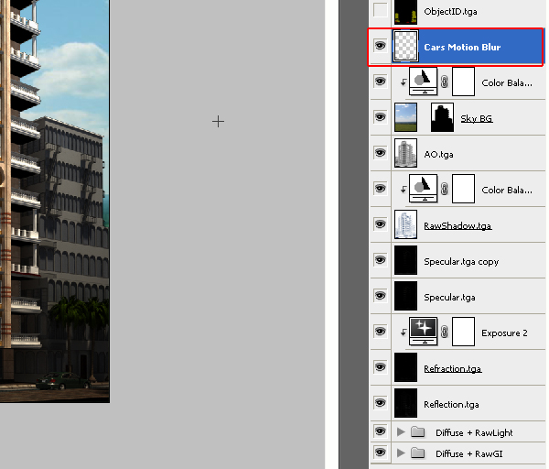Click the Diffuse + RawGI folder icon
549x469 pixels.
[418, 453]
